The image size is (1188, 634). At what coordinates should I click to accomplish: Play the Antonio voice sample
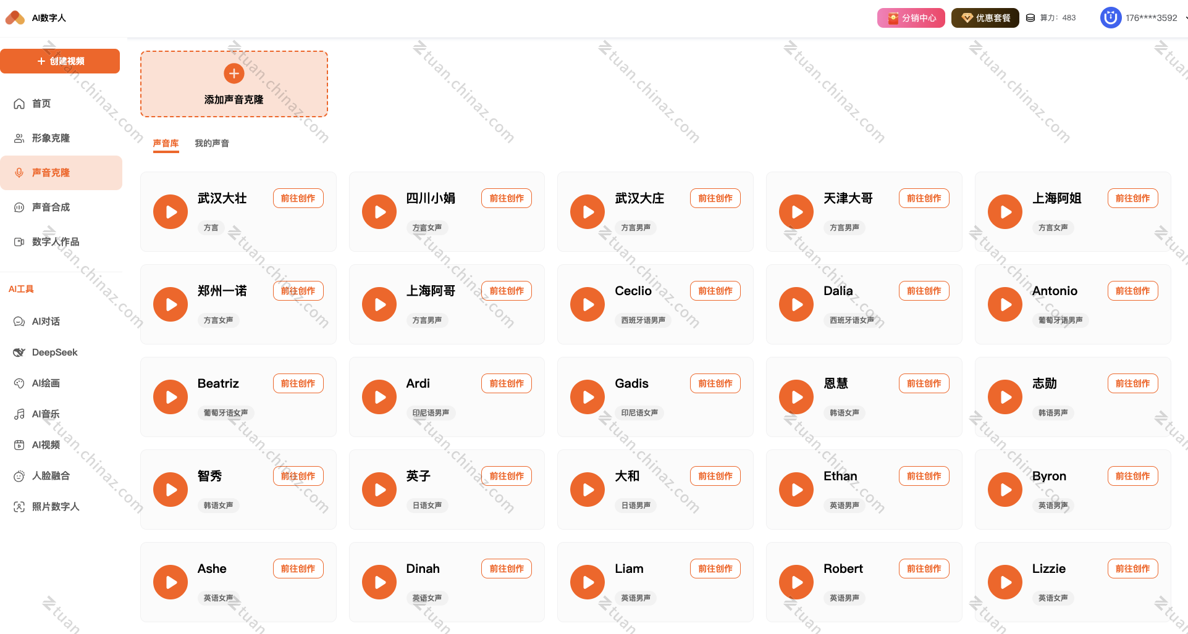coord(1005,304)
